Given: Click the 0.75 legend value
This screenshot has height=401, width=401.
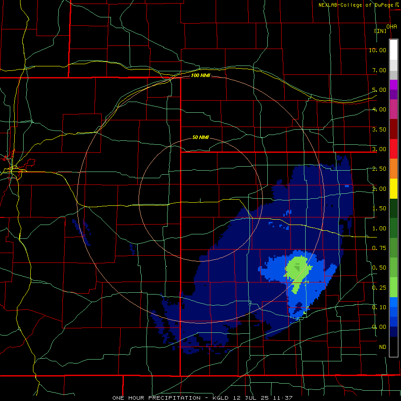Looking at the screenshot, I should point(379,248).
